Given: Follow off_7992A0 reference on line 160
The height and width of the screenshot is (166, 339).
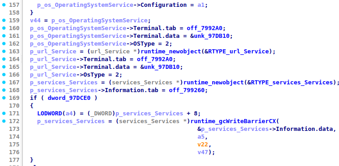Looking at the screenshot, I should click(x=206, y=28).
